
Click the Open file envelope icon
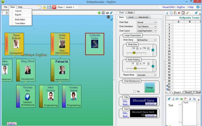pyautogui.click(x=44, y=7)
